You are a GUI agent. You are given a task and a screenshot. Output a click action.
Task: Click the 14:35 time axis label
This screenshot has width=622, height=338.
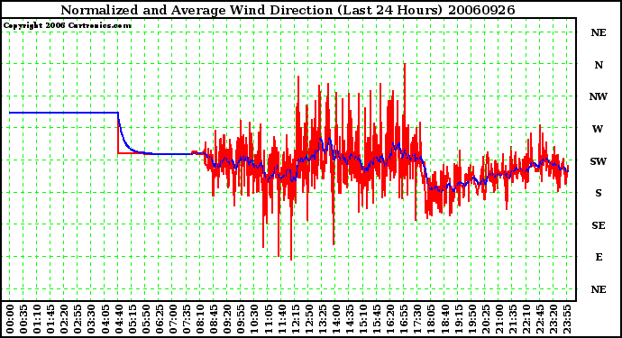click(x=350, y=319)
